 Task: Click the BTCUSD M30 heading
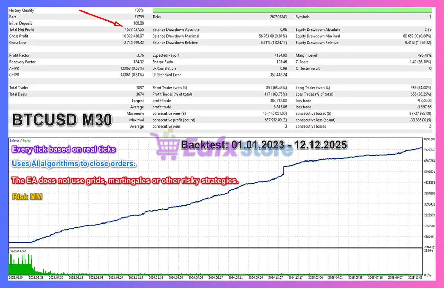(62, 120)
